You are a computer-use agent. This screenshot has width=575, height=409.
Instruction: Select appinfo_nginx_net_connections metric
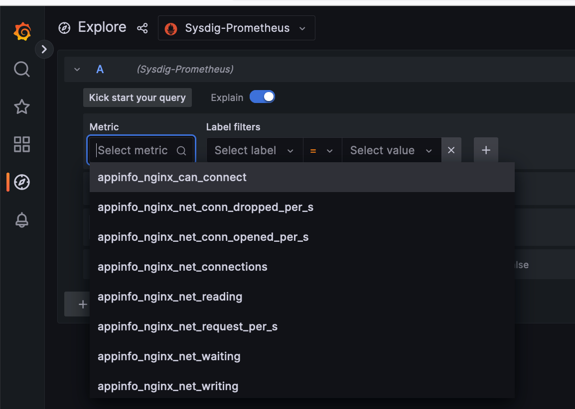302,267
